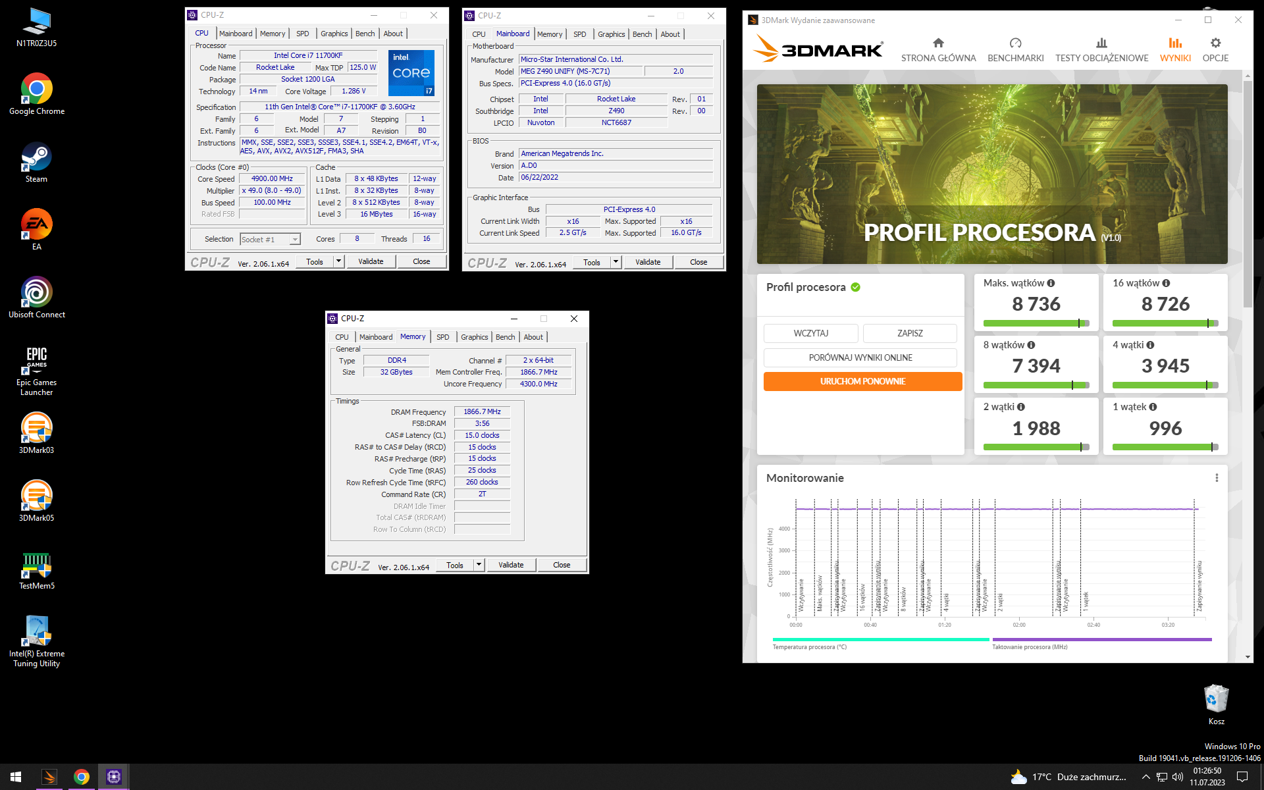Switch to 3DMark Wyniki results

click(1175, 50)
